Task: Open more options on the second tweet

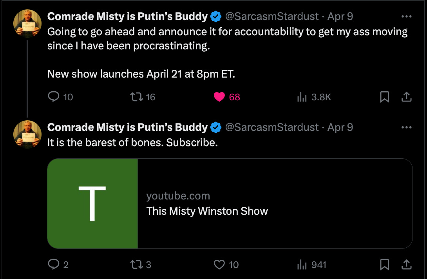Action: 406,127
